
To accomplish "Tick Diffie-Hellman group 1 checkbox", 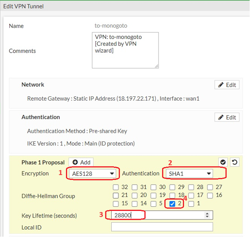I will pyautogui.click(x=191, y=204).
